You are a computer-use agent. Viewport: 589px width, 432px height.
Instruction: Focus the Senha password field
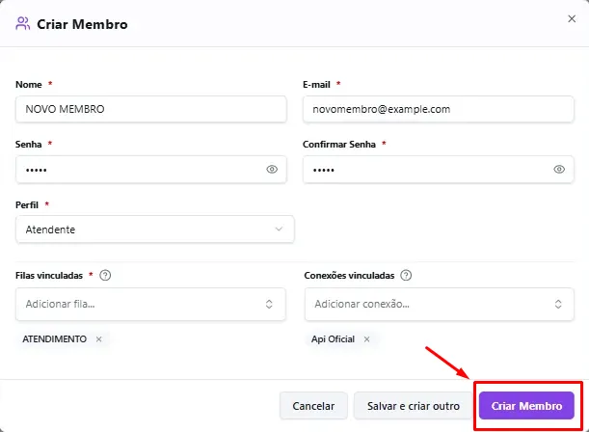(151, 170)
